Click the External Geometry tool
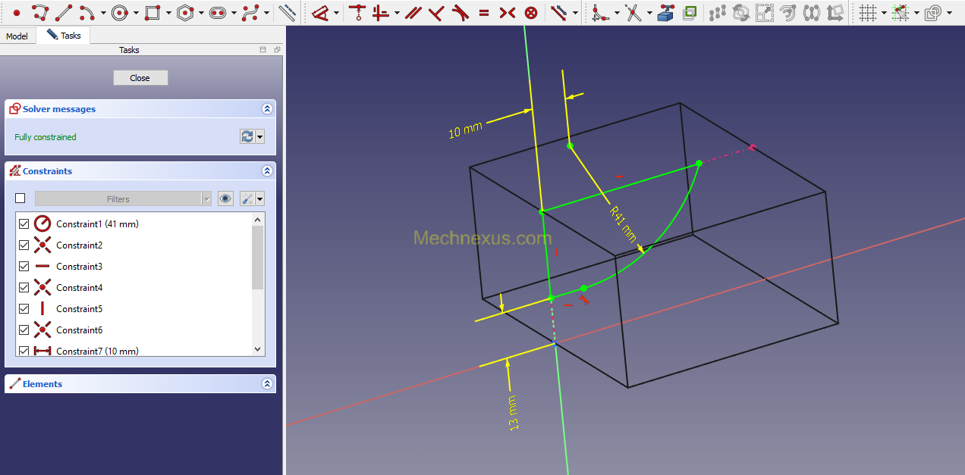Viewport: 965px width, 475px height. pyautogui.click(x=665, y=13)
